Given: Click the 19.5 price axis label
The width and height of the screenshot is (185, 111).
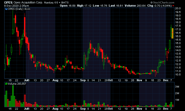Looking at the screenshot, I should (178, 12).
